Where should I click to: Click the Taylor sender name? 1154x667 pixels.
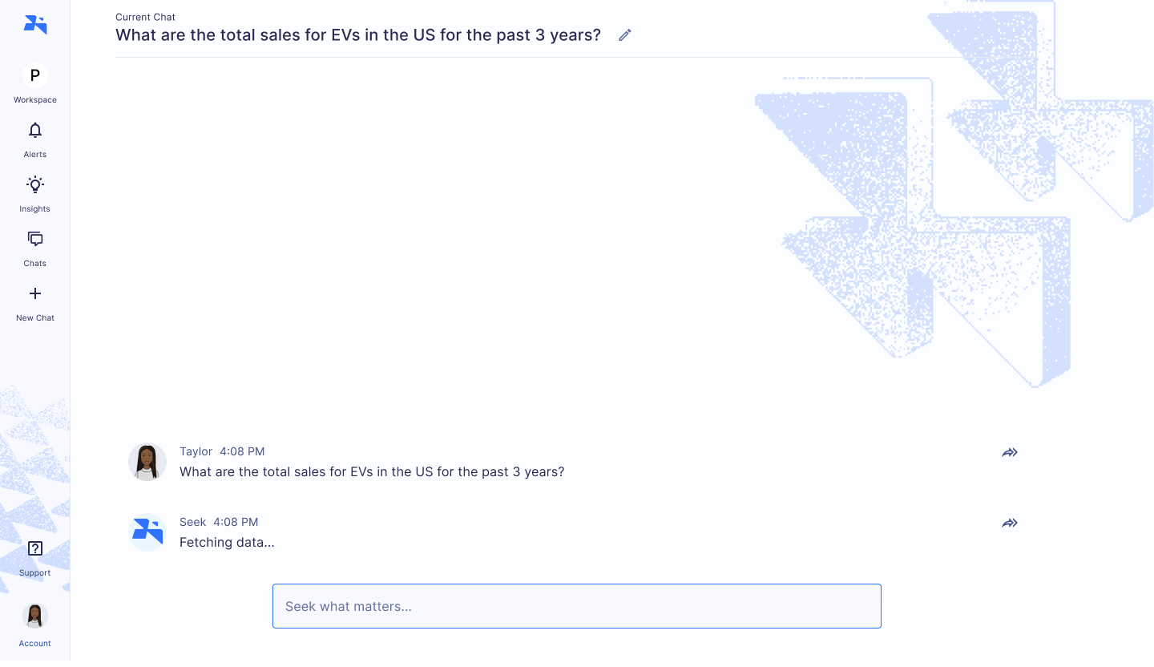(x=196, y=451)
